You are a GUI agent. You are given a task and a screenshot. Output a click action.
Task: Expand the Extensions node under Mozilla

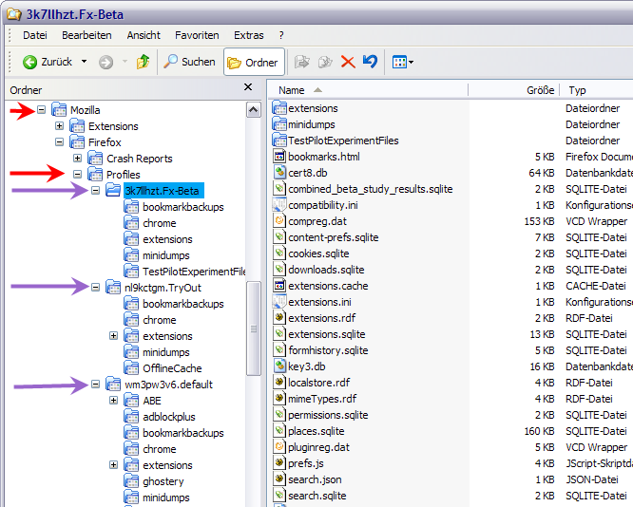click(59, 126)
